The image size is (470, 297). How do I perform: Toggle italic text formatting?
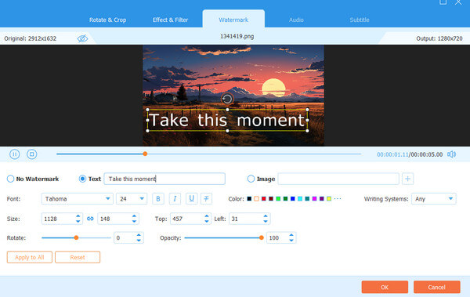click(x=175, y=198)
